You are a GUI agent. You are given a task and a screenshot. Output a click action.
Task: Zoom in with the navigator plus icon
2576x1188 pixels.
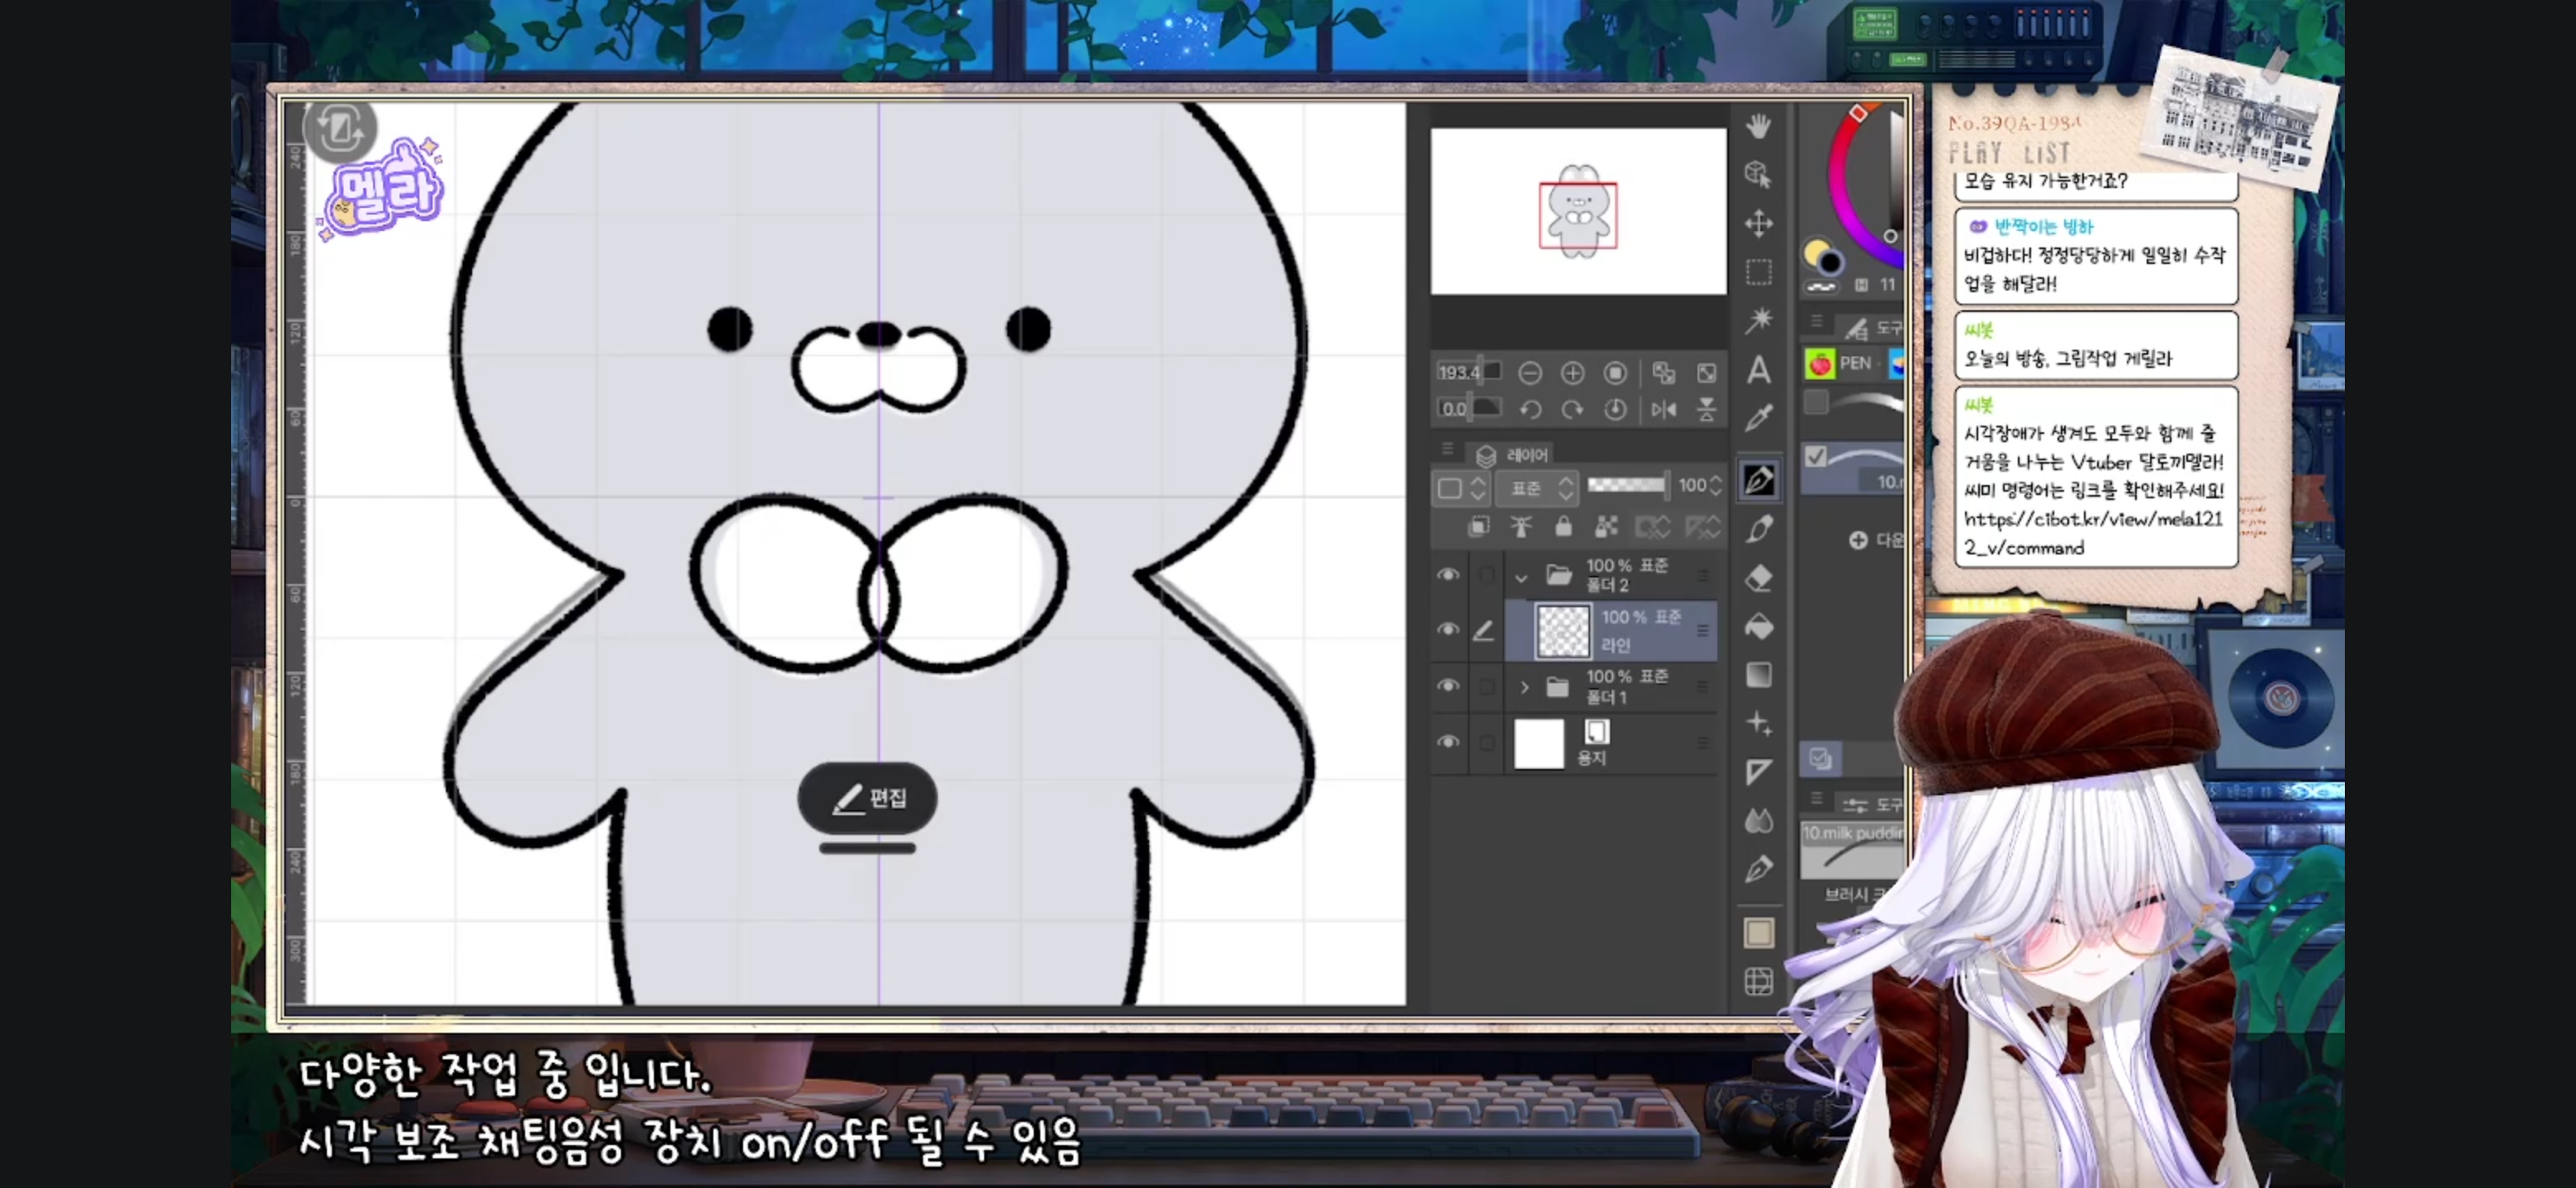1573,373
